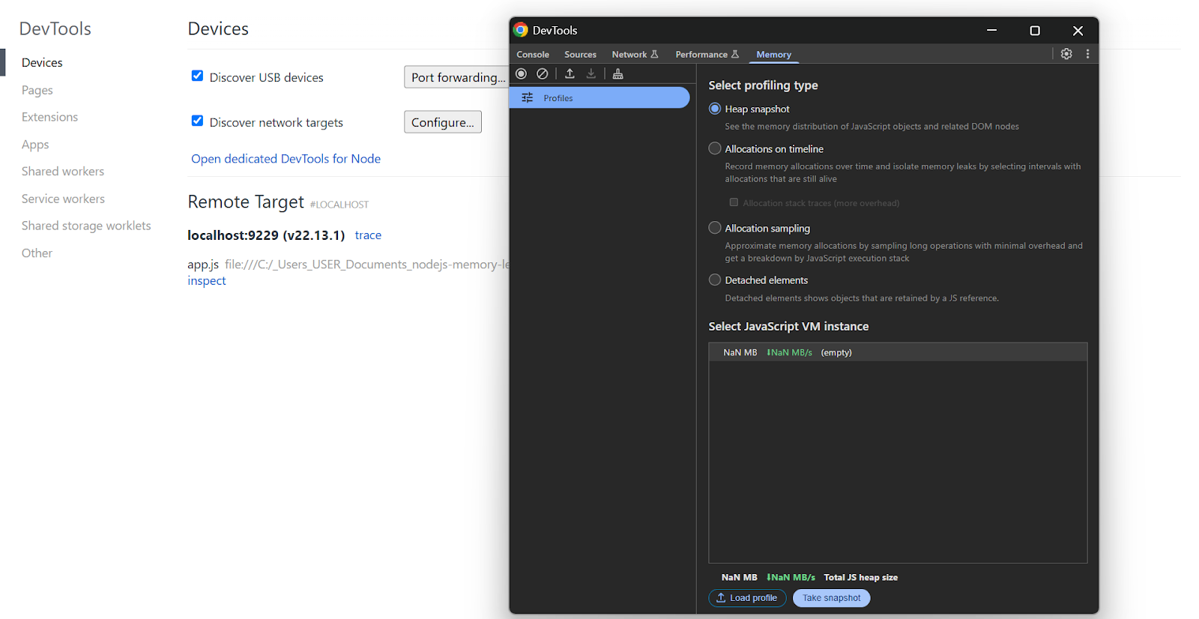Viewport: 1199px width, 619px height.
Task: Minimize the DevTools window
Action: point(991,30)
